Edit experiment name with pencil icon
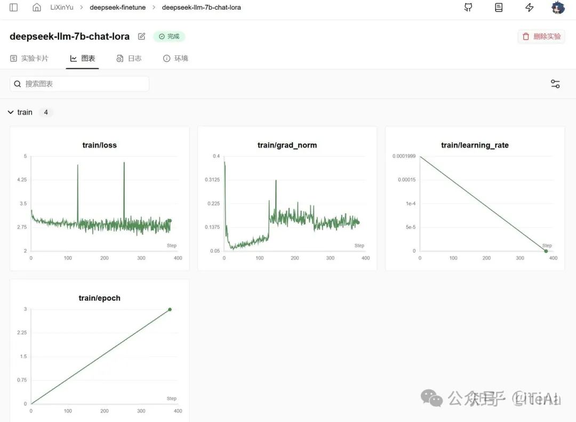 [x=141, y=36]
